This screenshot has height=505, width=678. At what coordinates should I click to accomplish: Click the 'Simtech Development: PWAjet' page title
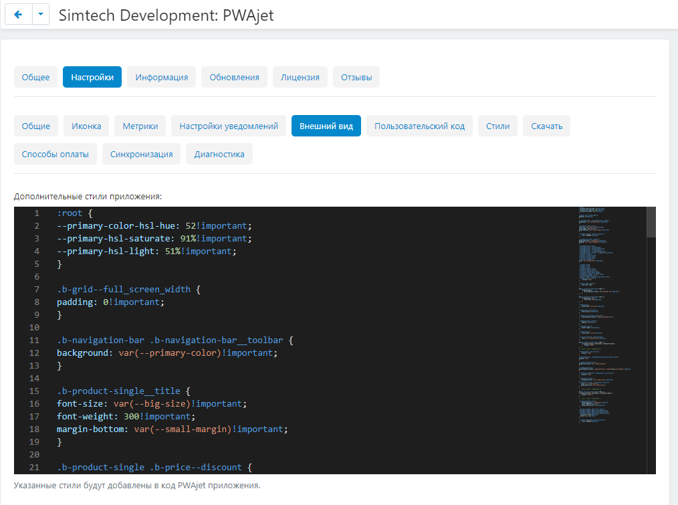[x=166, y=15]
